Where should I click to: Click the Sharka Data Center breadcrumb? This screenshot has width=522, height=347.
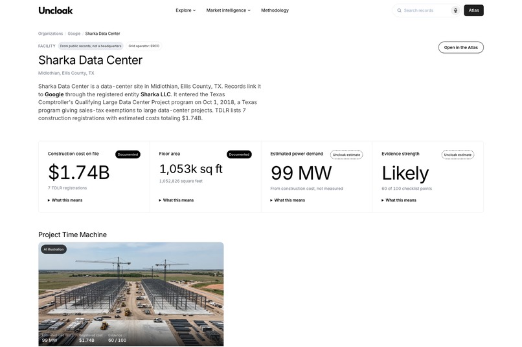(x=102, y=34)
